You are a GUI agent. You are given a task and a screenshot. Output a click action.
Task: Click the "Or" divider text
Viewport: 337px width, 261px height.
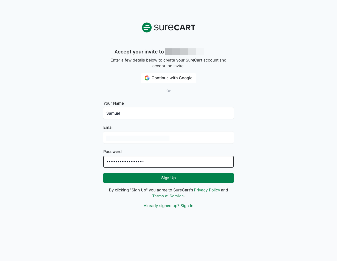click(x=168, y=91)
